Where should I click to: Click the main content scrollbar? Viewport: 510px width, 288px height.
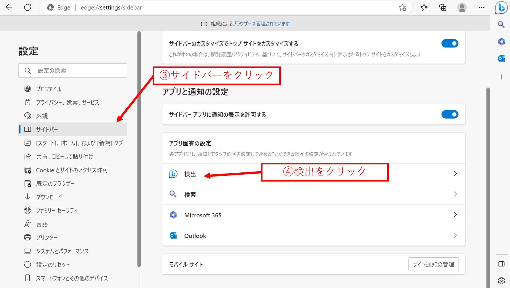(x=488, y=188)
